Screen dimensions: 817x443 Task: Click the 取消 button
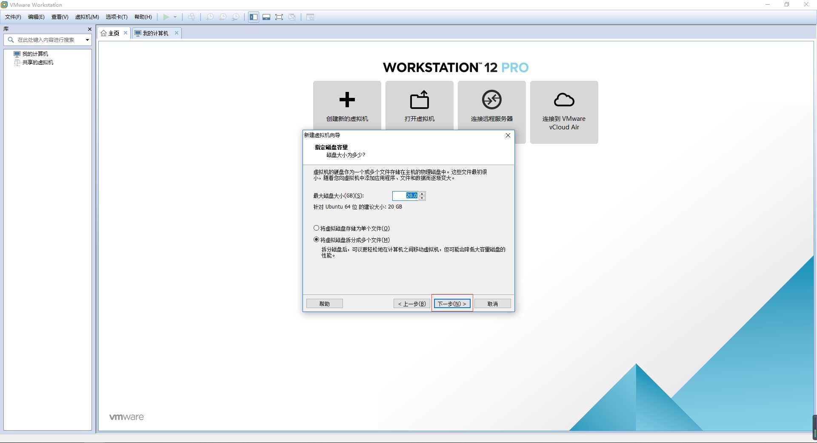pos(493,304)
